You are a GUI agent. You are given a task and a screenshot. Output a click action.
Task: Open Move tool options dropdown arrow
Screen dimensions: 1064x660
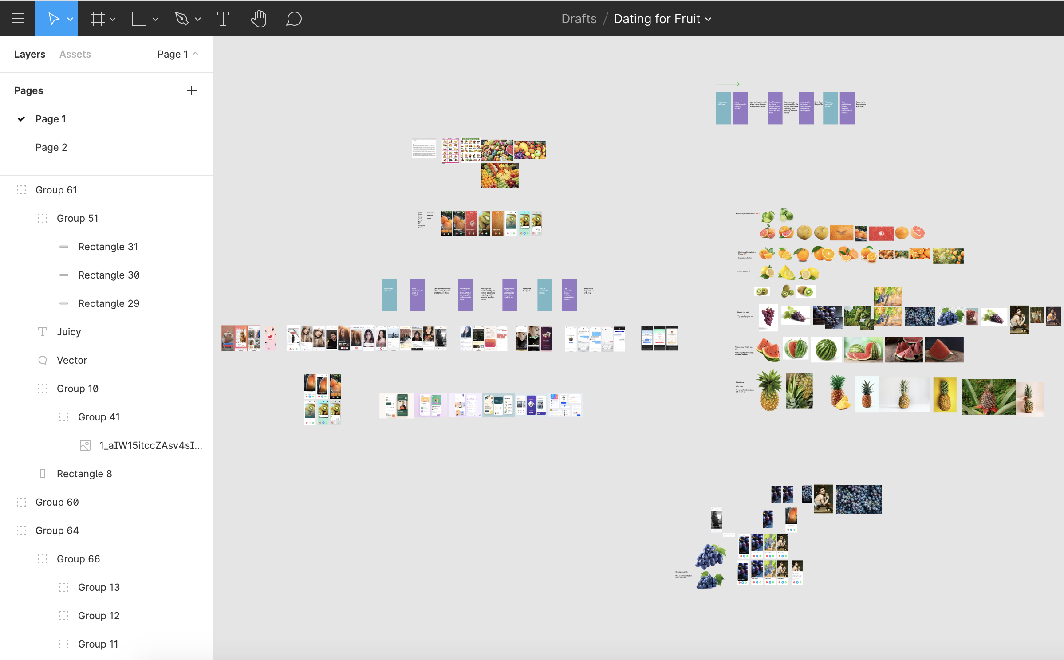70,19
